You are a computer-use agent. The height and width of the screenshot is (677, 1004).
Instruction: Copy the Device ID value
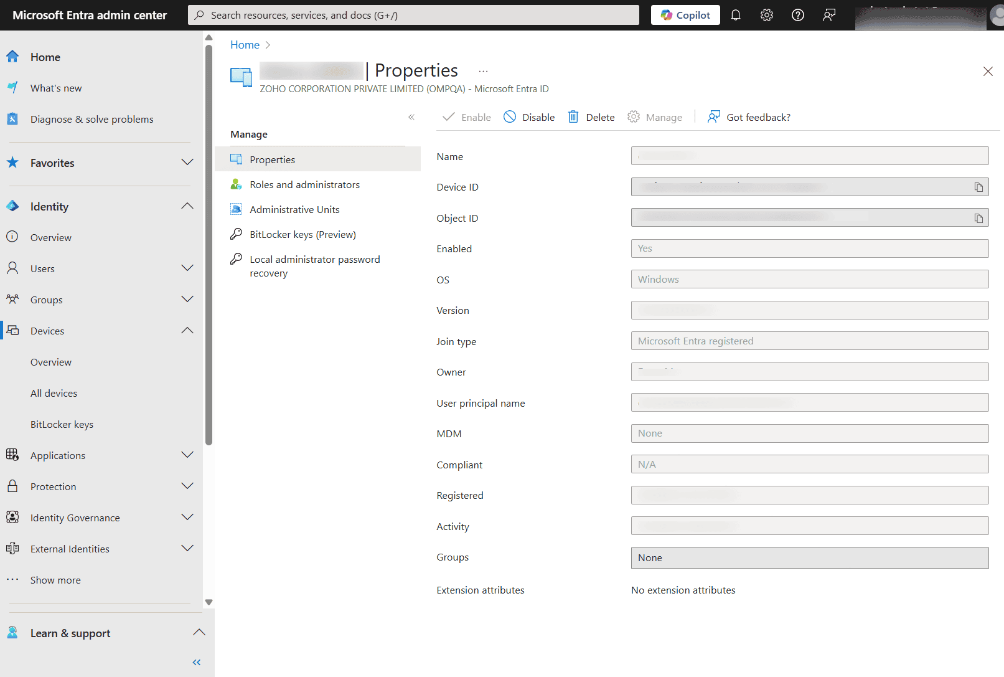(978, 187)
